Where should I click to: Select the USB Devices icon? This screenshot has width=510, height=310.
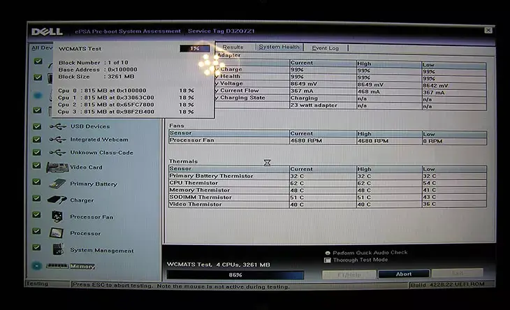pyautogui.click(x=58, y=126)
